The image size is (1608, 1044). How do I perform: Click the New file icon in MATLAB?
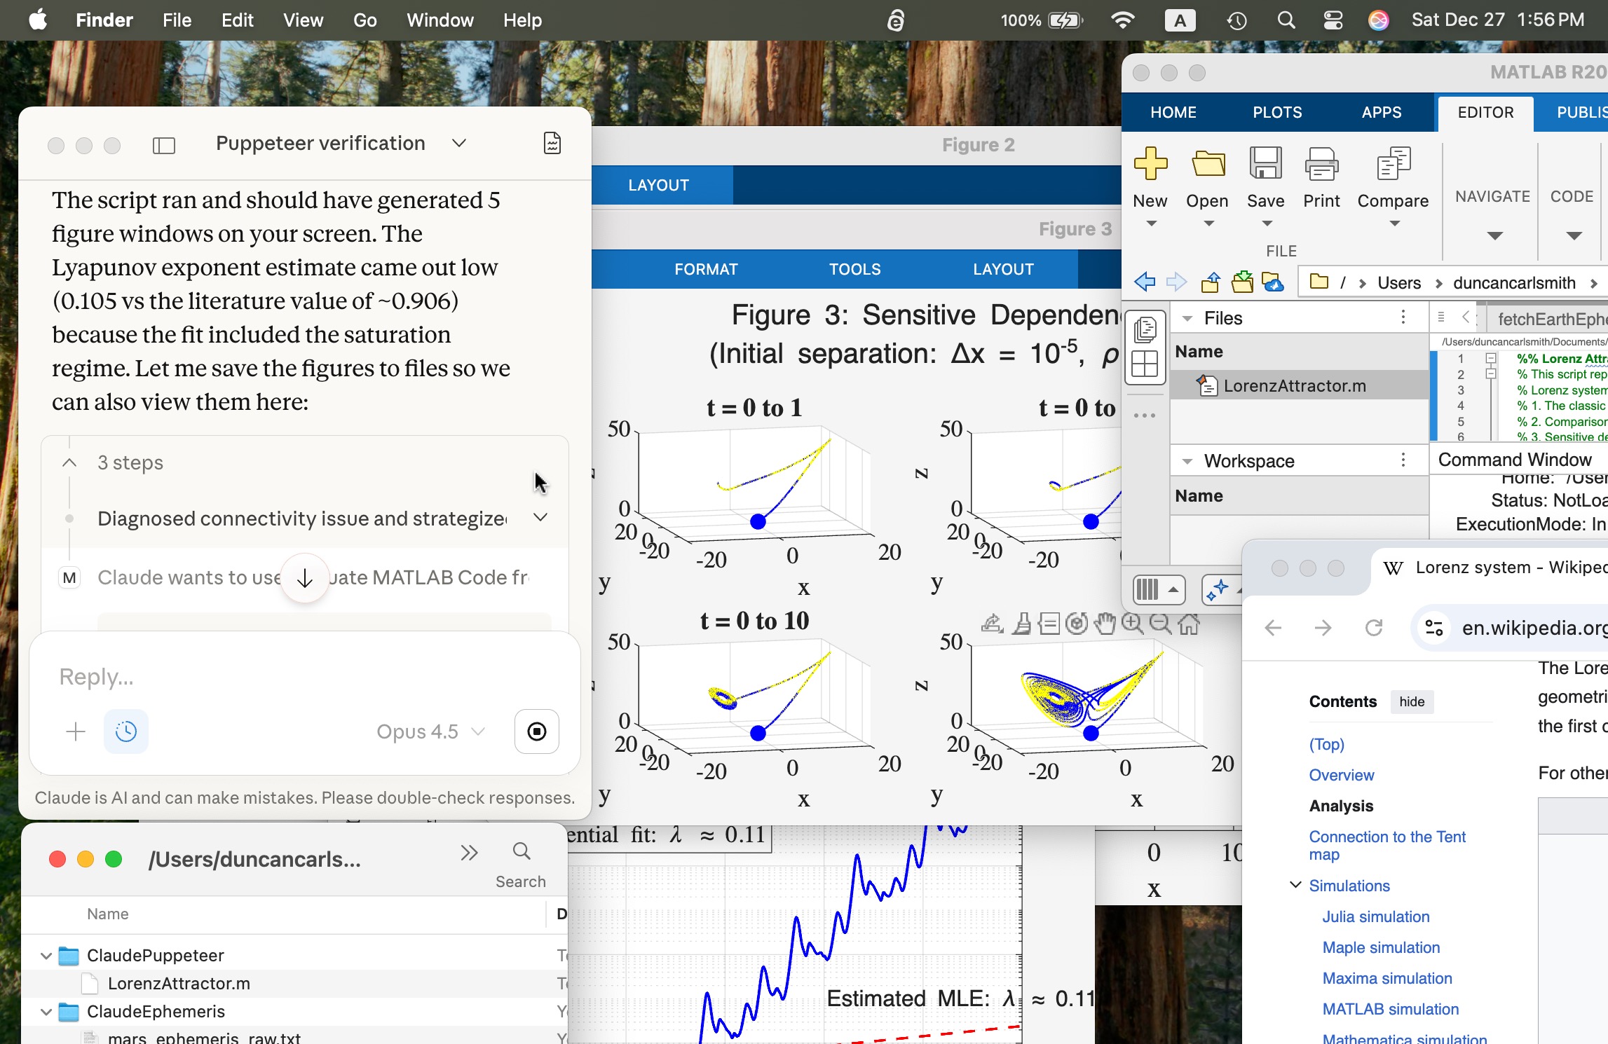[x=1150, y=164]
